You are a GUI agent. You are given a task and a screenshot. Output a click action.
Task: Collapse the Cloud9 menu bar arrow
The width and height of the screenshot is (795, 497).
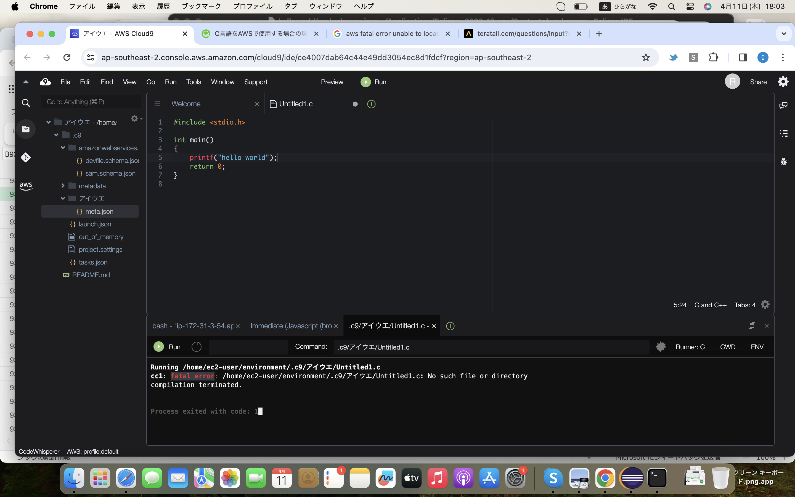click(26, 82)
